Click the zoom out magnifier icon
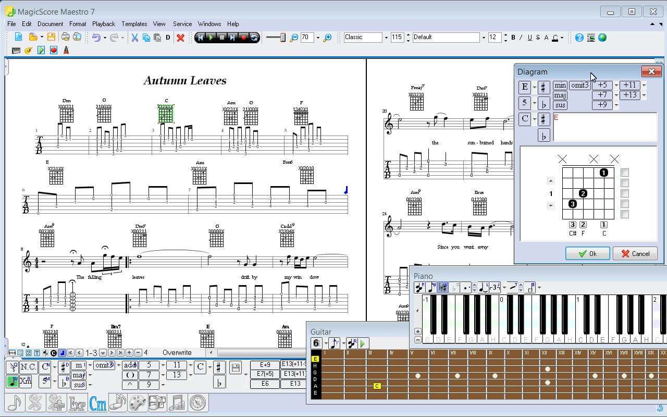 click(x=294, y=38)
